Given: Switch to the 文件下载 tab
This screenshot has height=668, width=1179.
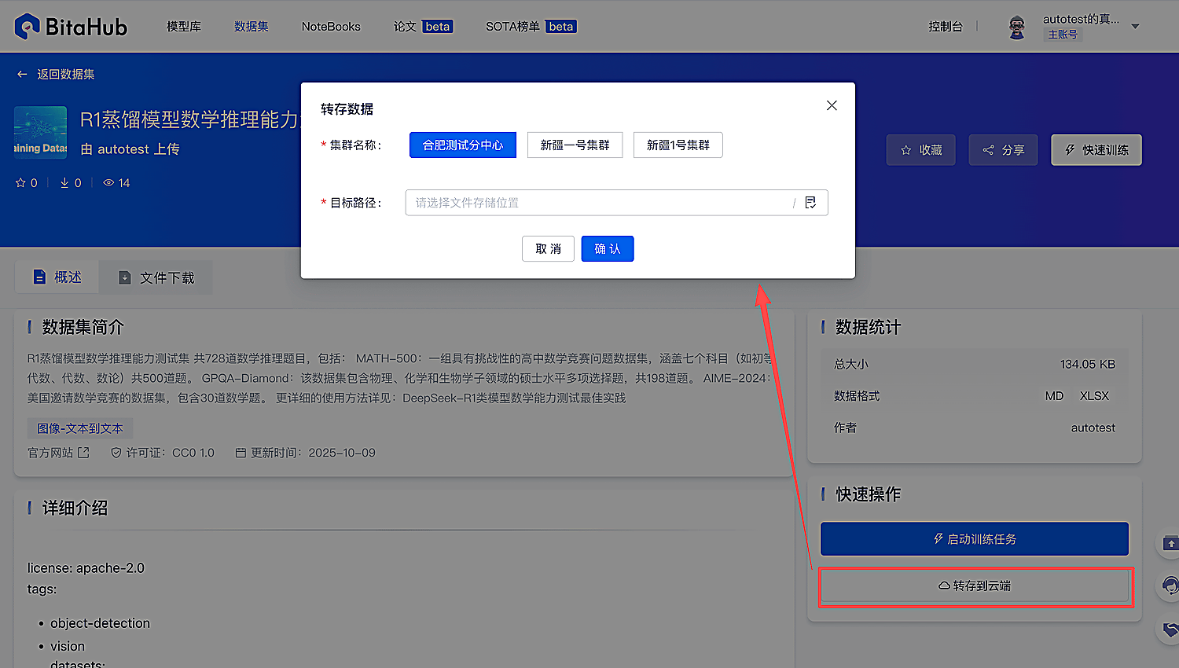Looking at the screenshot, I should click(x=156, y=277).
